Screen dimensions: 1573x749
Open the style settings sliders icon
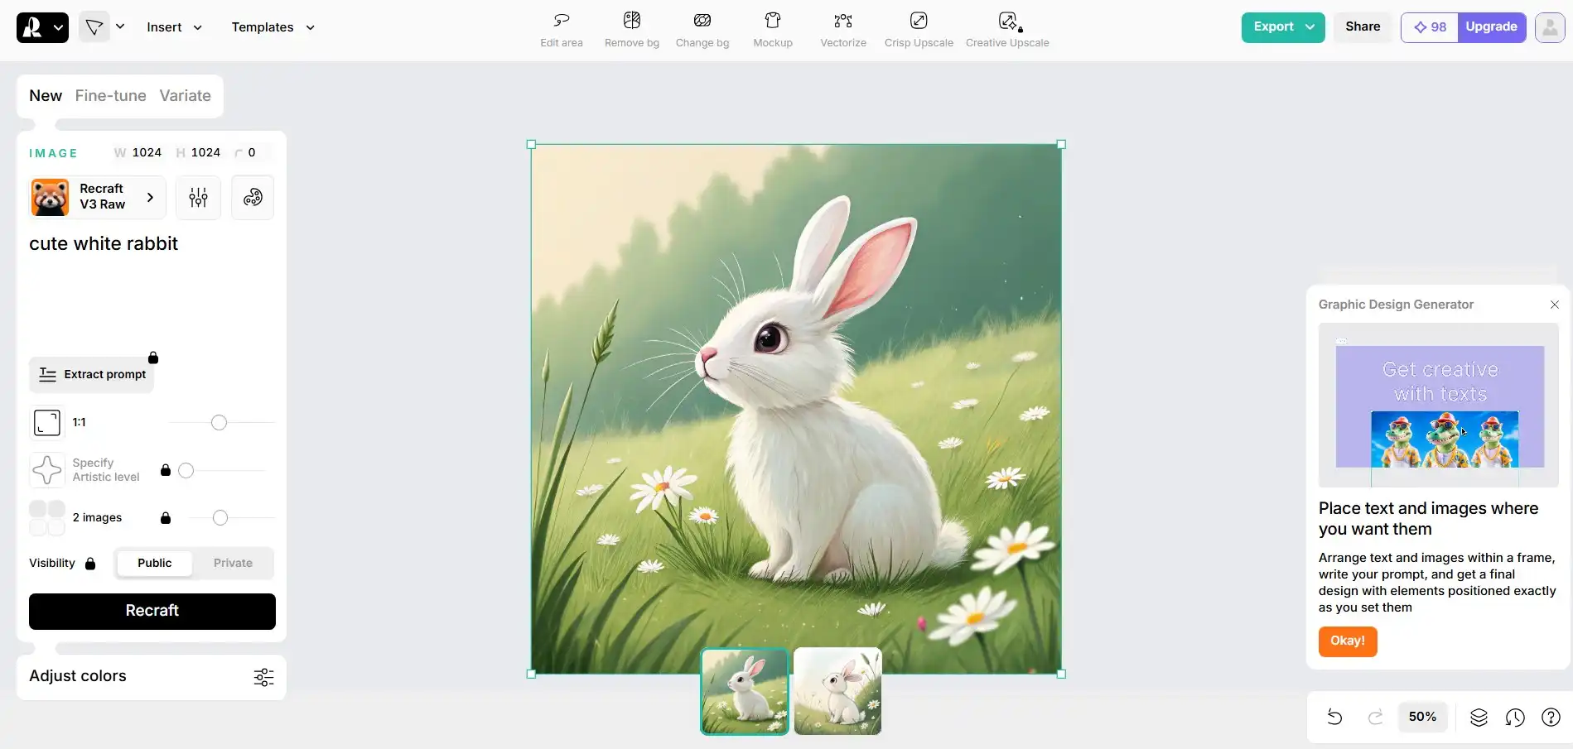coord(198,197)
